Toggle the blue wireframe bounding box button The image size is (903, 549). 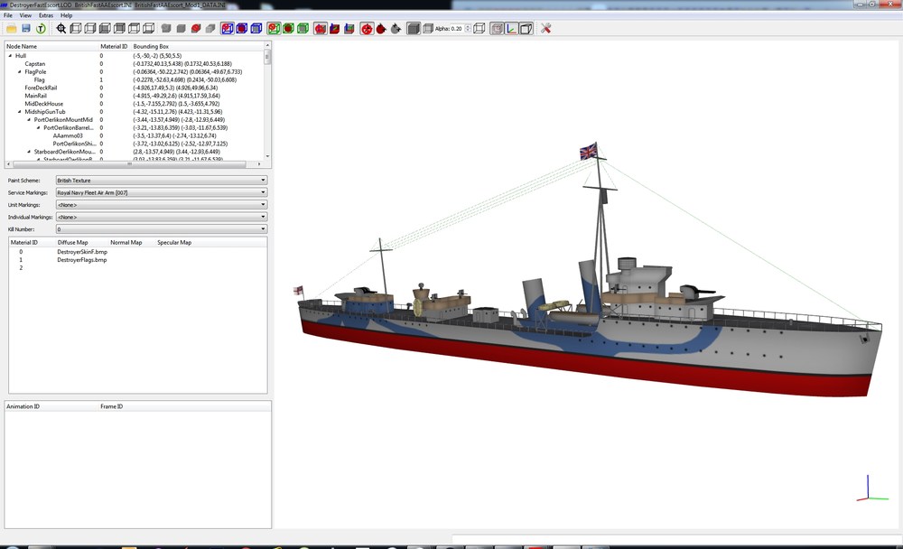click(x=228, y=28)
